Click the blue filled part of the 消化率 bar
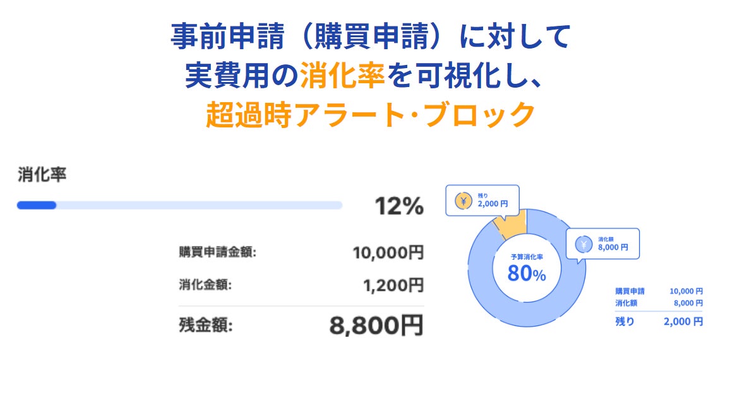Screen dimensions: 735x403 point(37,205)
